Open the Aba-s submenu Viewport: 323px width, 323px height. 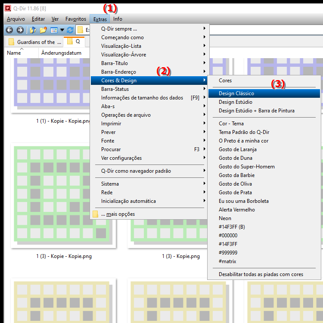point(149,106)
